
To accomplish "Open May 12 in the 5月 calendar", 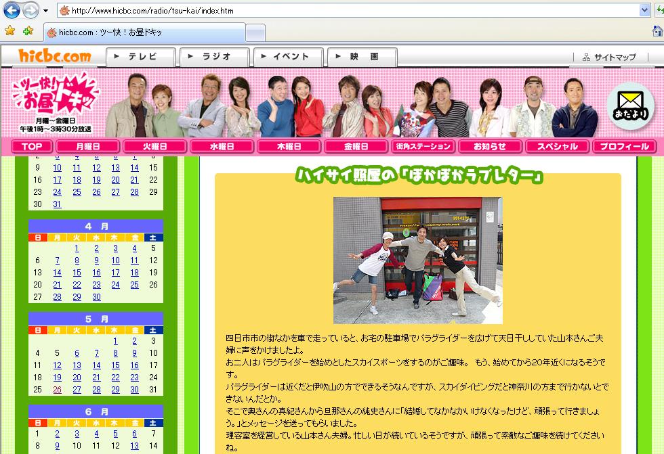I will click(x=57, y=365).
